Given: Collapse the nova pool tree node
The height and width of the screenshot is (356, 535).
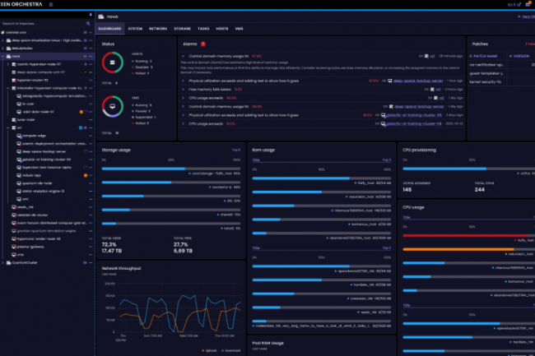Looking at the screenshot, I should 4,56.
